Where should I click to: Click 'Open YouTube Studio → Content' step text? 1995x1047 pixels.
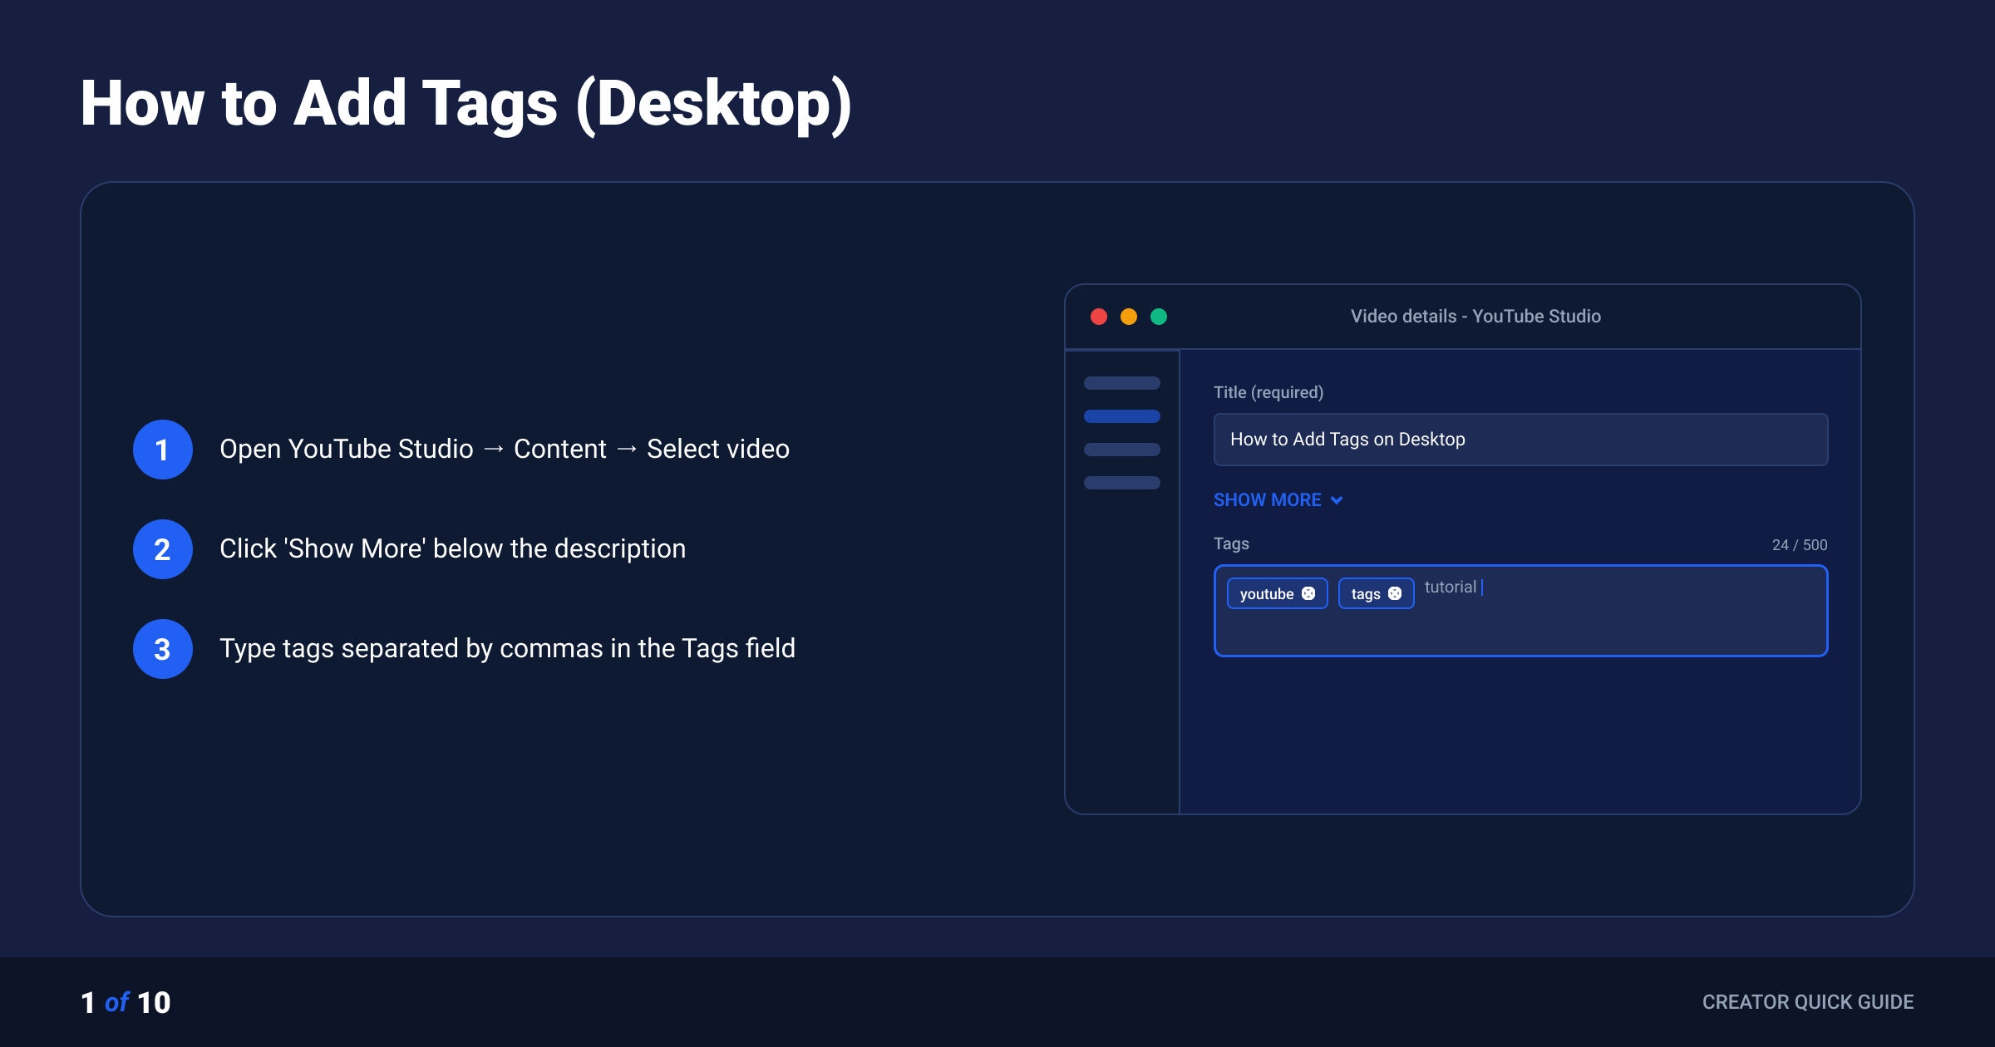click(413, 449)
